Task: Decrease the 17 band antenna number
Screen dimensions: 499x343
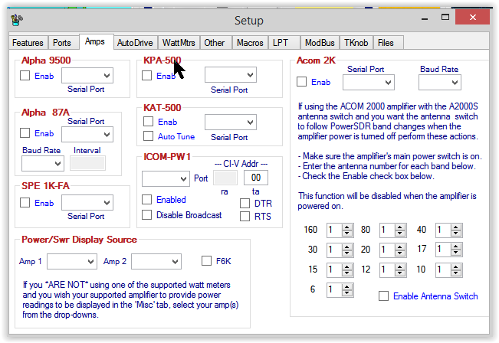Action: coord(456,253)
